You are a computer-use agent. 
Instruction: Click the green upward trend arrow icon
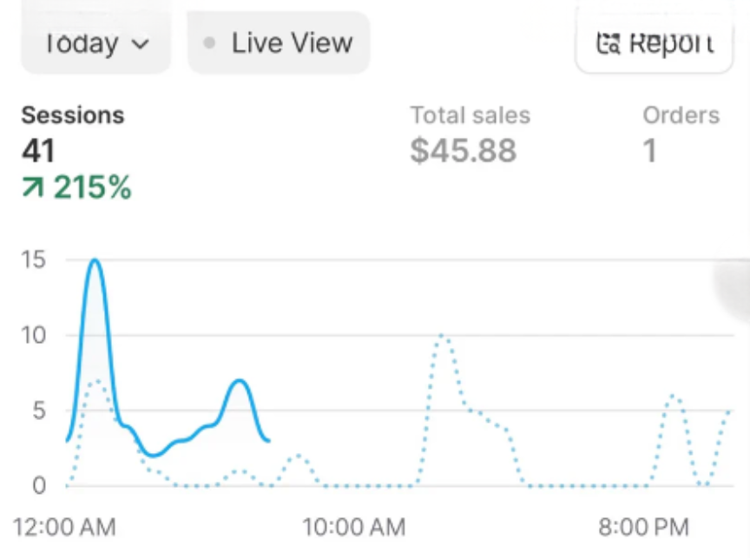[x=32, y=187]
